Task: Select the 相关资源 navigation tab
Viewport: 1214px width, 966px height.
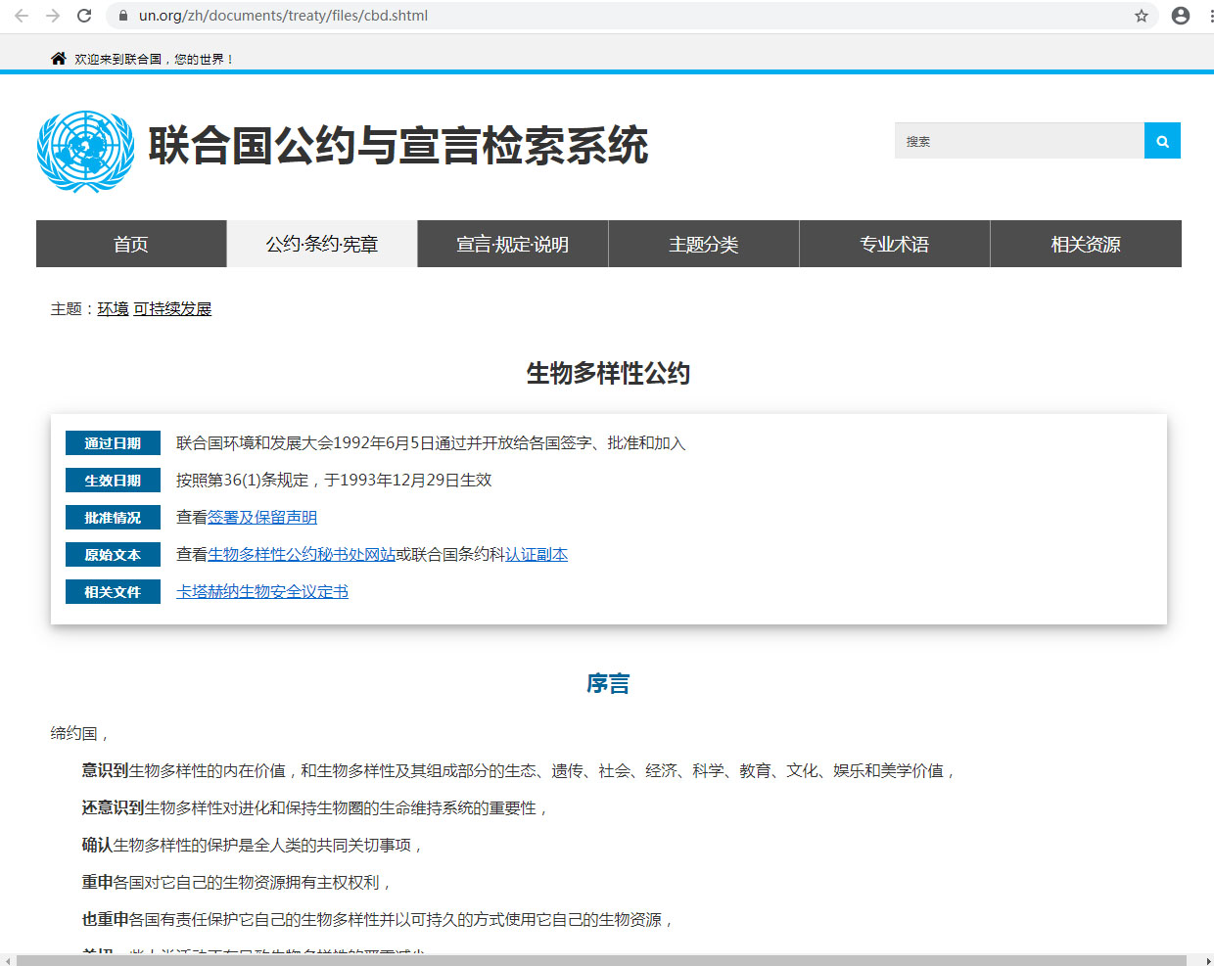Action: pyautogui.click(x=1086, y=244)
